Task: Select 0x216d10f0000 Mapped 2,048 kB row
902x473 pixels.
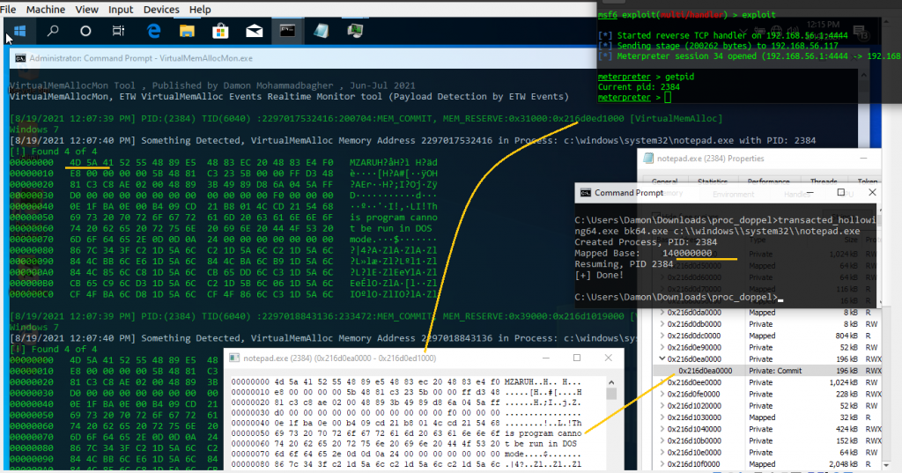Action: pos(767,464)
